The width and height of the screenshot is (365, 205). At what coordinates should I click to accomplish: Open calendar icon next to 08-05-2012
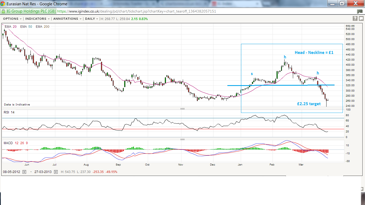click(24, 172)
